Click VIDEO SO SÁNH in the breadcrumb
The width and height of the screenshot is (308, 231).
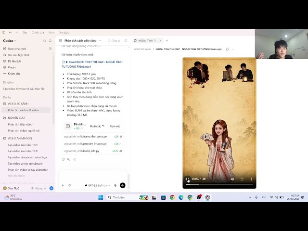142,49
